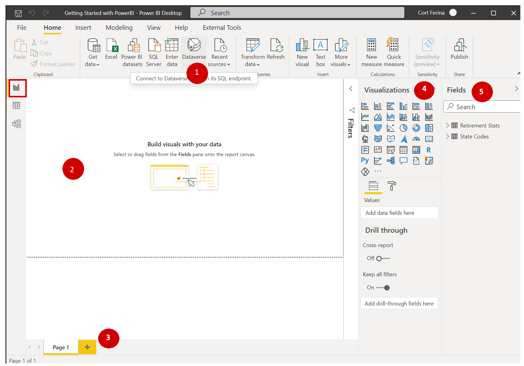Open Get more visuals ellipsis
The image size is (524, 366).
click(x=378, y=171)
